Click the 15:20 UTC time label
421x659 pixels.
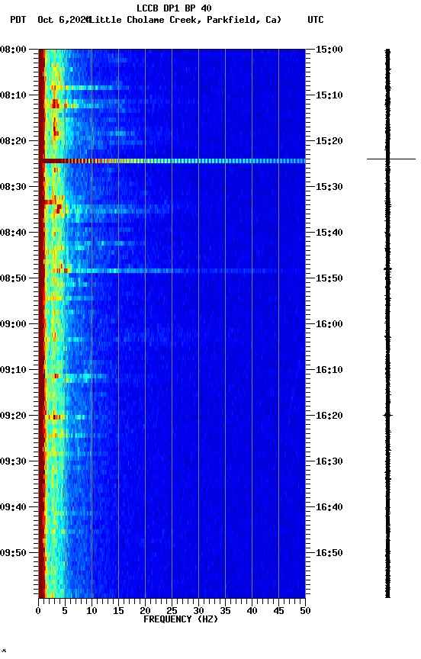(x=329, y=141)
